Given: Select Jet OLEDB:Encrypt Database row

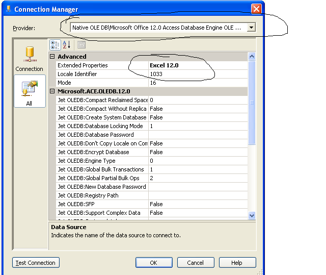Looking at the screenshot, I should tap(152, 152).
